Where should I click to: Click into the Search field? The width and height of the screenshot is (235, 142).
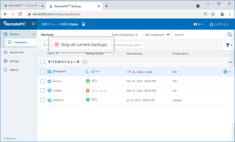(x=200, y=35)
